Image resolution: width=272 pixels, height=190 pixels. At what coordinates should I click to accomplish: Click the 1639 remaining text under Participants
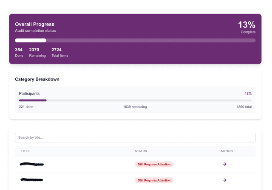tap(135, 107)
